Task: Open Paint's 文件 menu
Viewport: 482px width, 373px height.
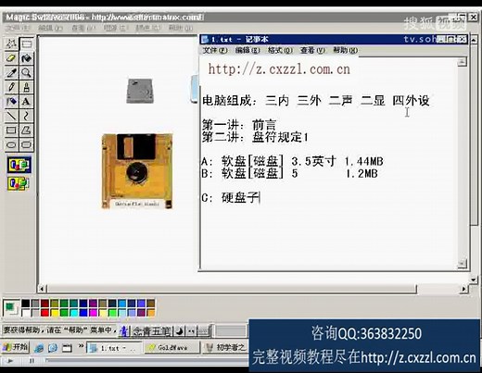Action: (19, 28)
